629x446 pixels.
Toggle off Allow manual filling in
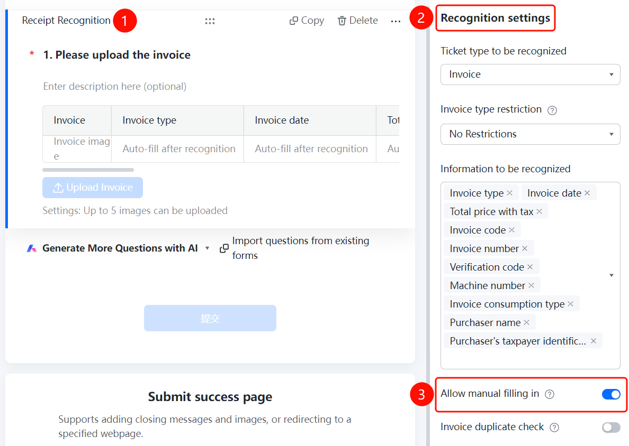click(x=611, y=394)
